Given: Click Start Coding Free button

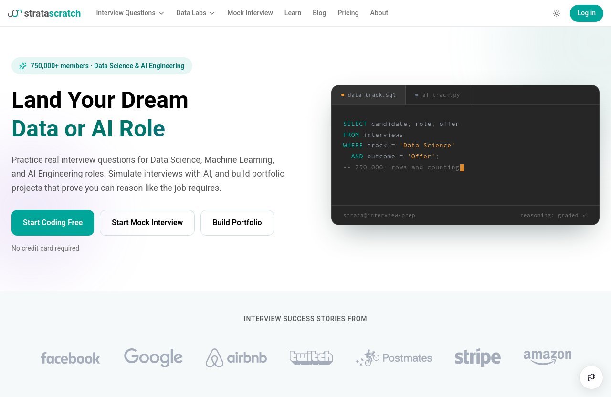Looking at the screenshot, I should tap(53, 223).
